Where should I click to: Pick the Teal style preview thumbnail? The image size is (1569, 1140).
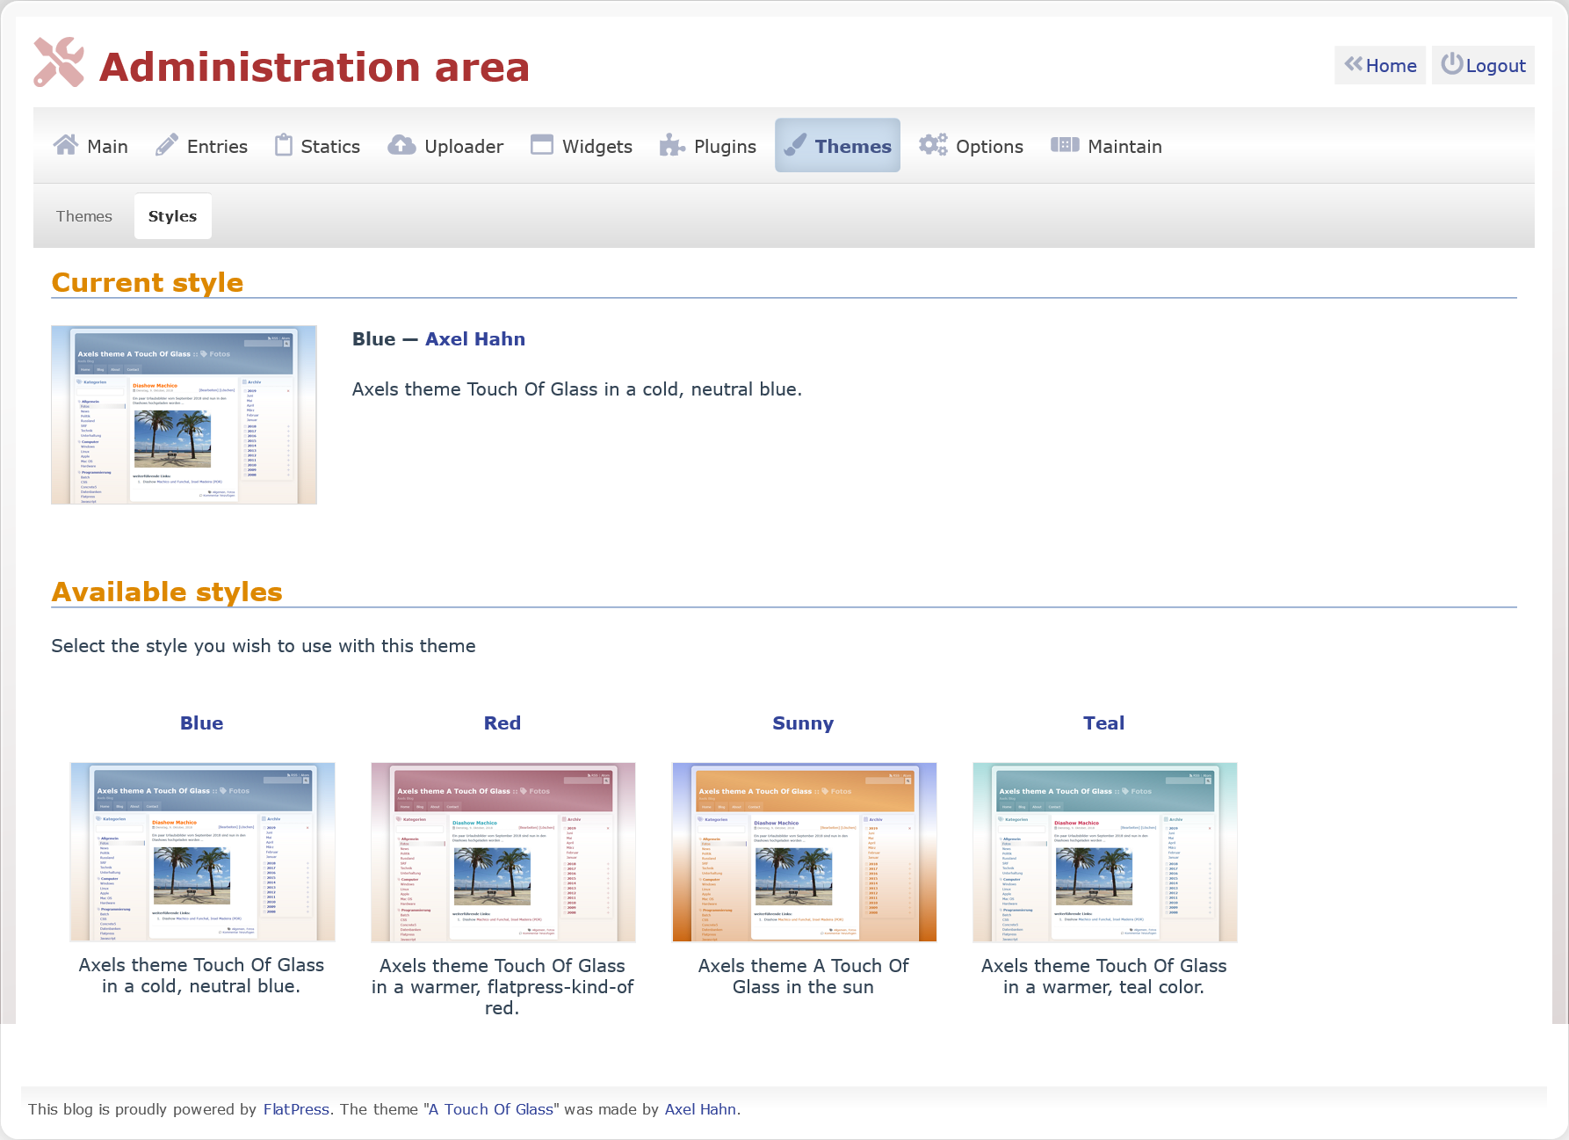point(1104,852)
